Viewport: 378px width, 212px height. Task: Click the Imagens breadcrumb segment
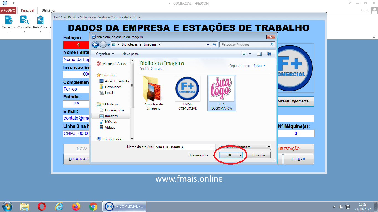pyautogui.click(x=150, y=44)
